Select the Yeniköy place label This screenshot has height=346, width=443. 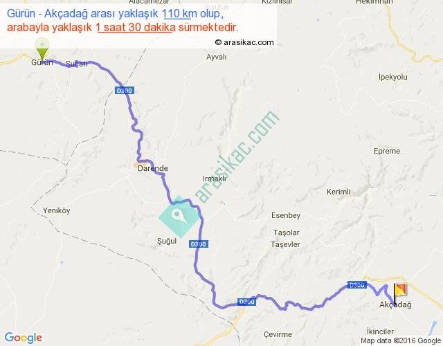tap(57, 210)
